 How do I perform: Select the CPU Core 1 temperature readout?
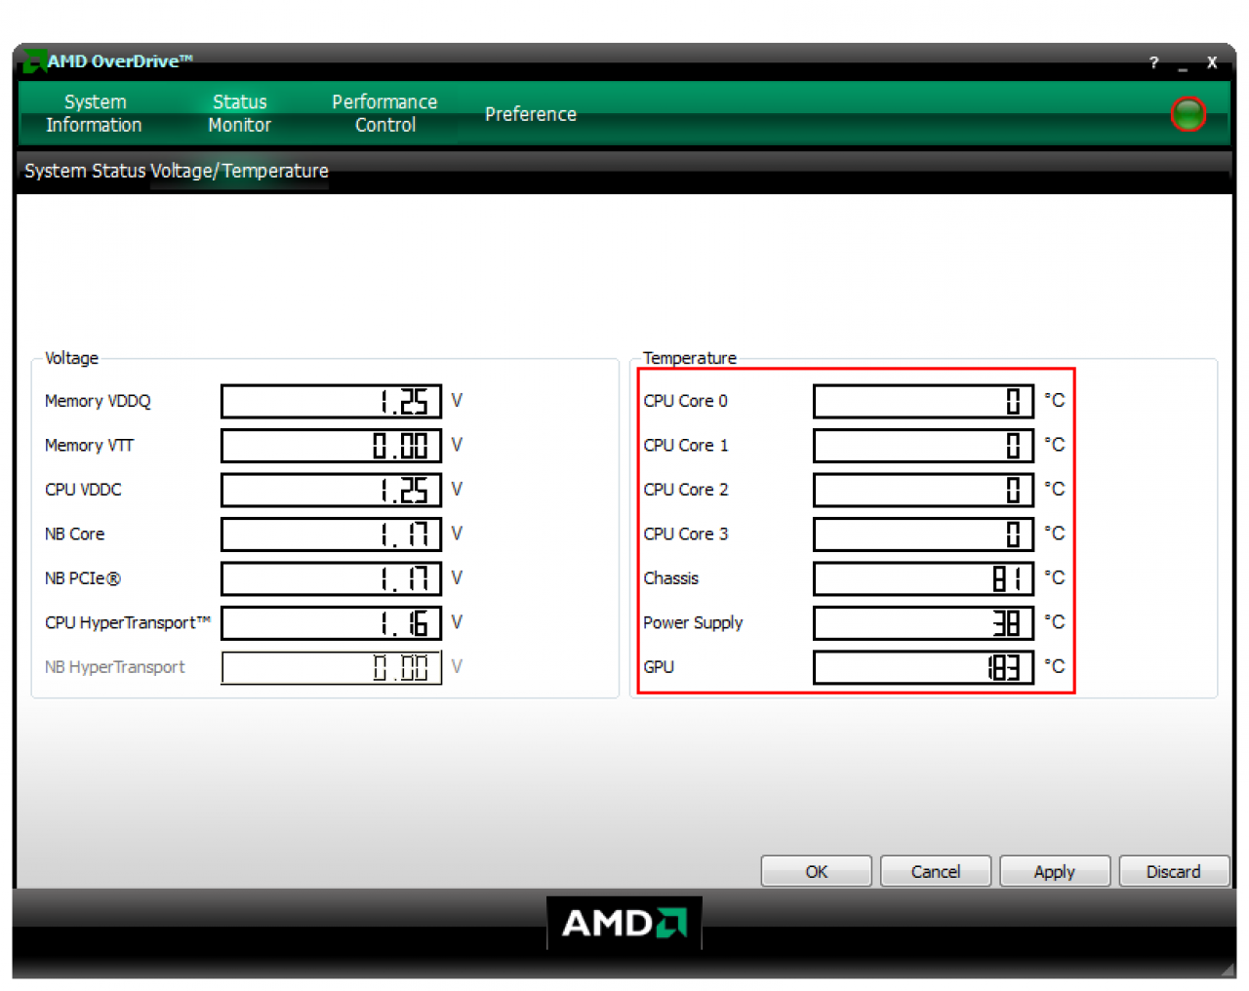[923, 446]
